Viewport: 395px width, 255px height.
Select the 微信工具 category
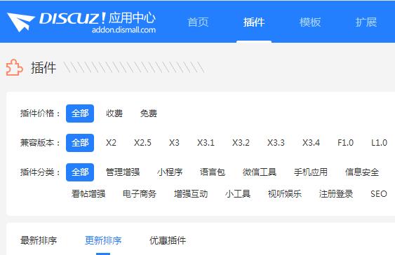click(260, 172)
